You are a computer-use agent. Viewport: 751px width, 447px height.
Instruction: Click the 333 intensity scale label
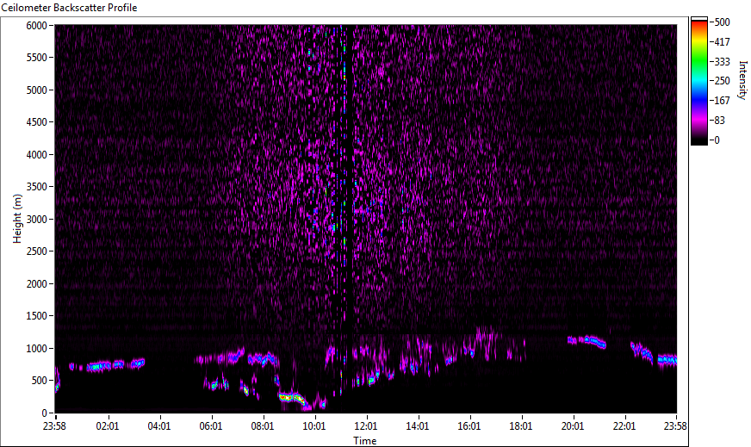point(722,61)
